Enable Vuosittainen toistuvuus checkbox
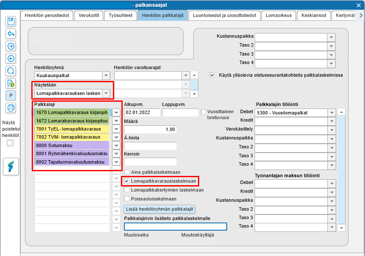The image size is (365, 256). click(x=203, y=112)
